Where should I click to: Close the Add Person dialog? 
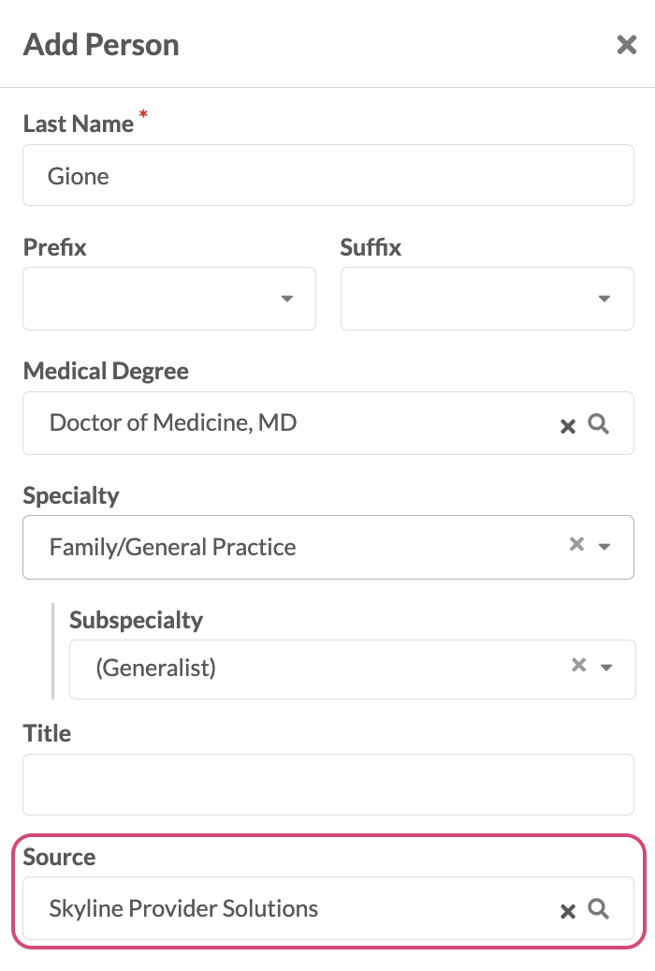(x=627, y=45)
